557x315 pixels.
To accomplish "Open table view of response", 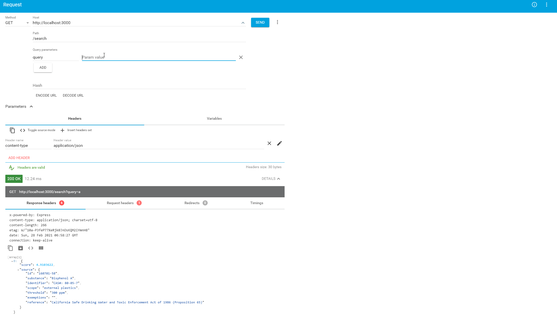I will click(41, 248).
